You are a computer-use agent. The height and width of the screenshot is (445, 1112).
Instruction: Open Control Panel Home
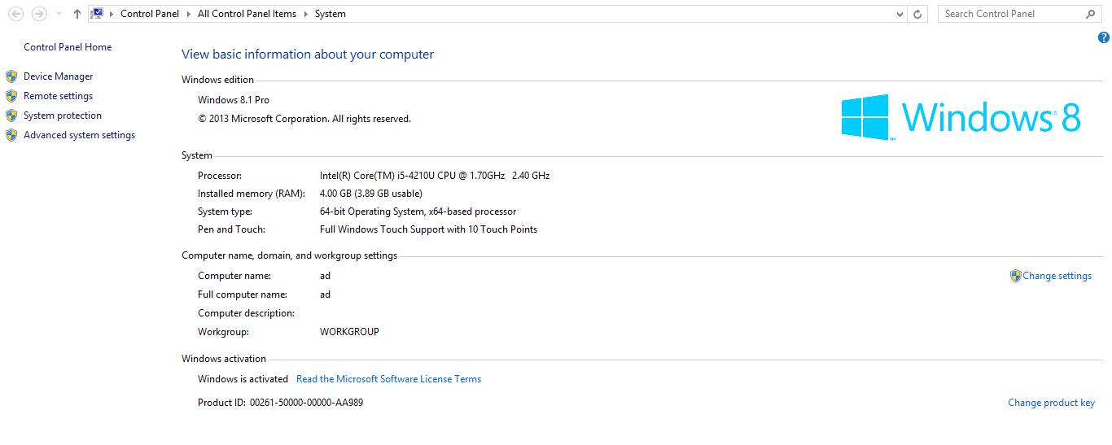point(68,47)
